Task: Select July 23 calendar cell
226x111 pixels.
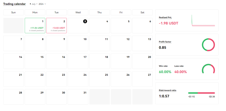Action: (57, 79)
